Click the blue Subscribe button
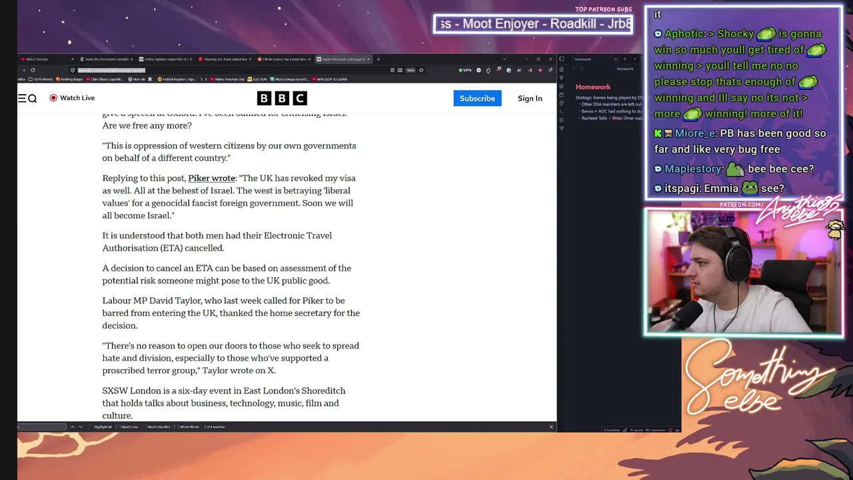 click(x=477, y=99)
